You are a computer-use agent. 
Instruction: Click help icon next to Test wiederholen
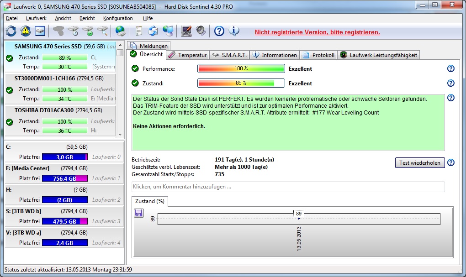(x=450, y=163)
